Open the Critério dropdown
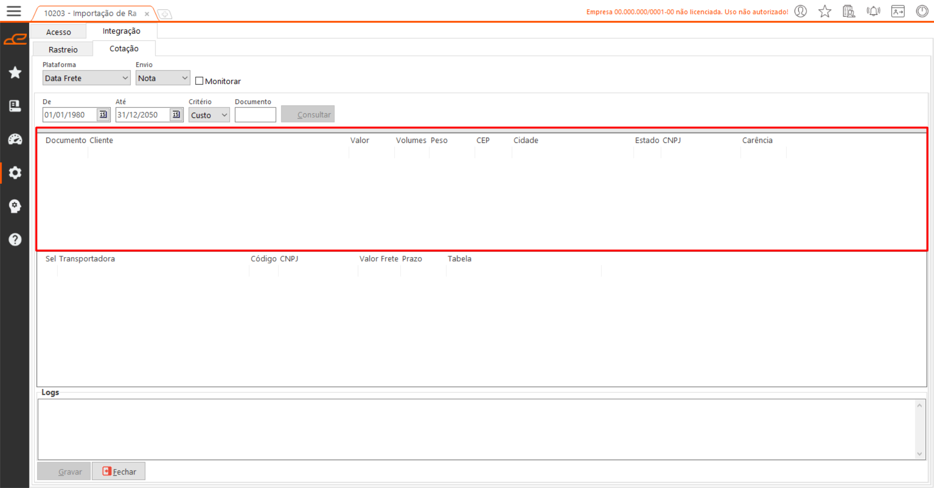 [x=209, y=115]
